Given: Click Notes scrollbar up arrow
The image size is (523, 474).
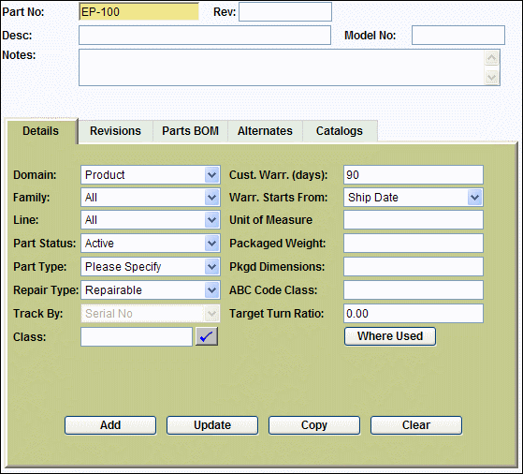Looking at the screenshot, I should coord(491,58).
